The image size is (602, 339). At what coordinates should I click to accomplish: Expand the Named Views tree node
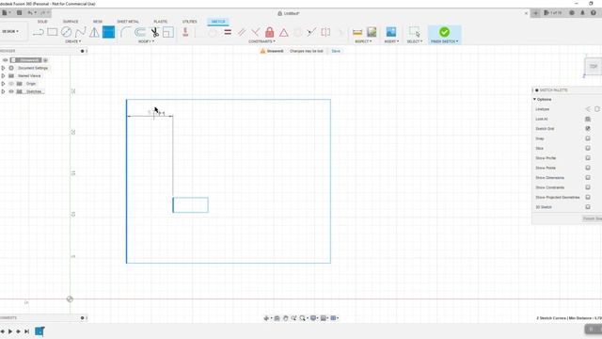click(x=3, y=75)
